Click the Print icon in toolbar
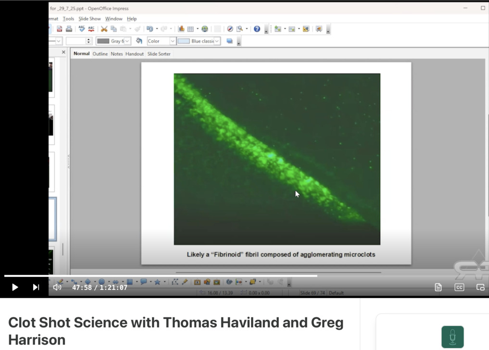 click(x=69, y=29)
